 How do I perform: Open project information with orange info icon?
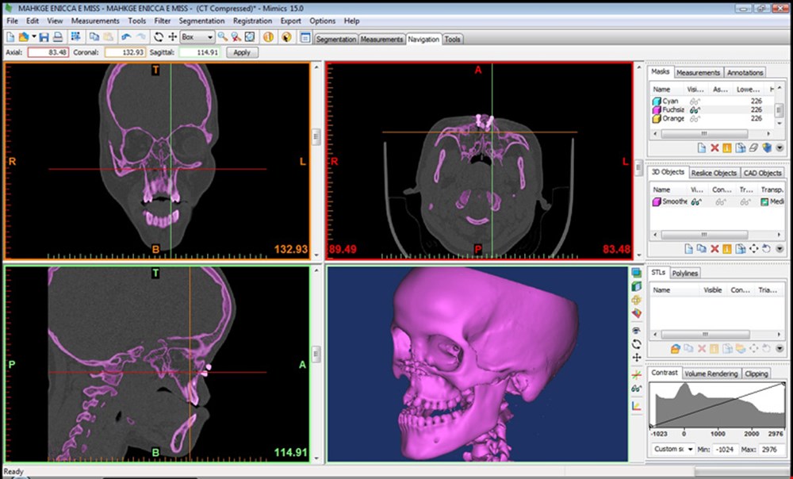269,37
